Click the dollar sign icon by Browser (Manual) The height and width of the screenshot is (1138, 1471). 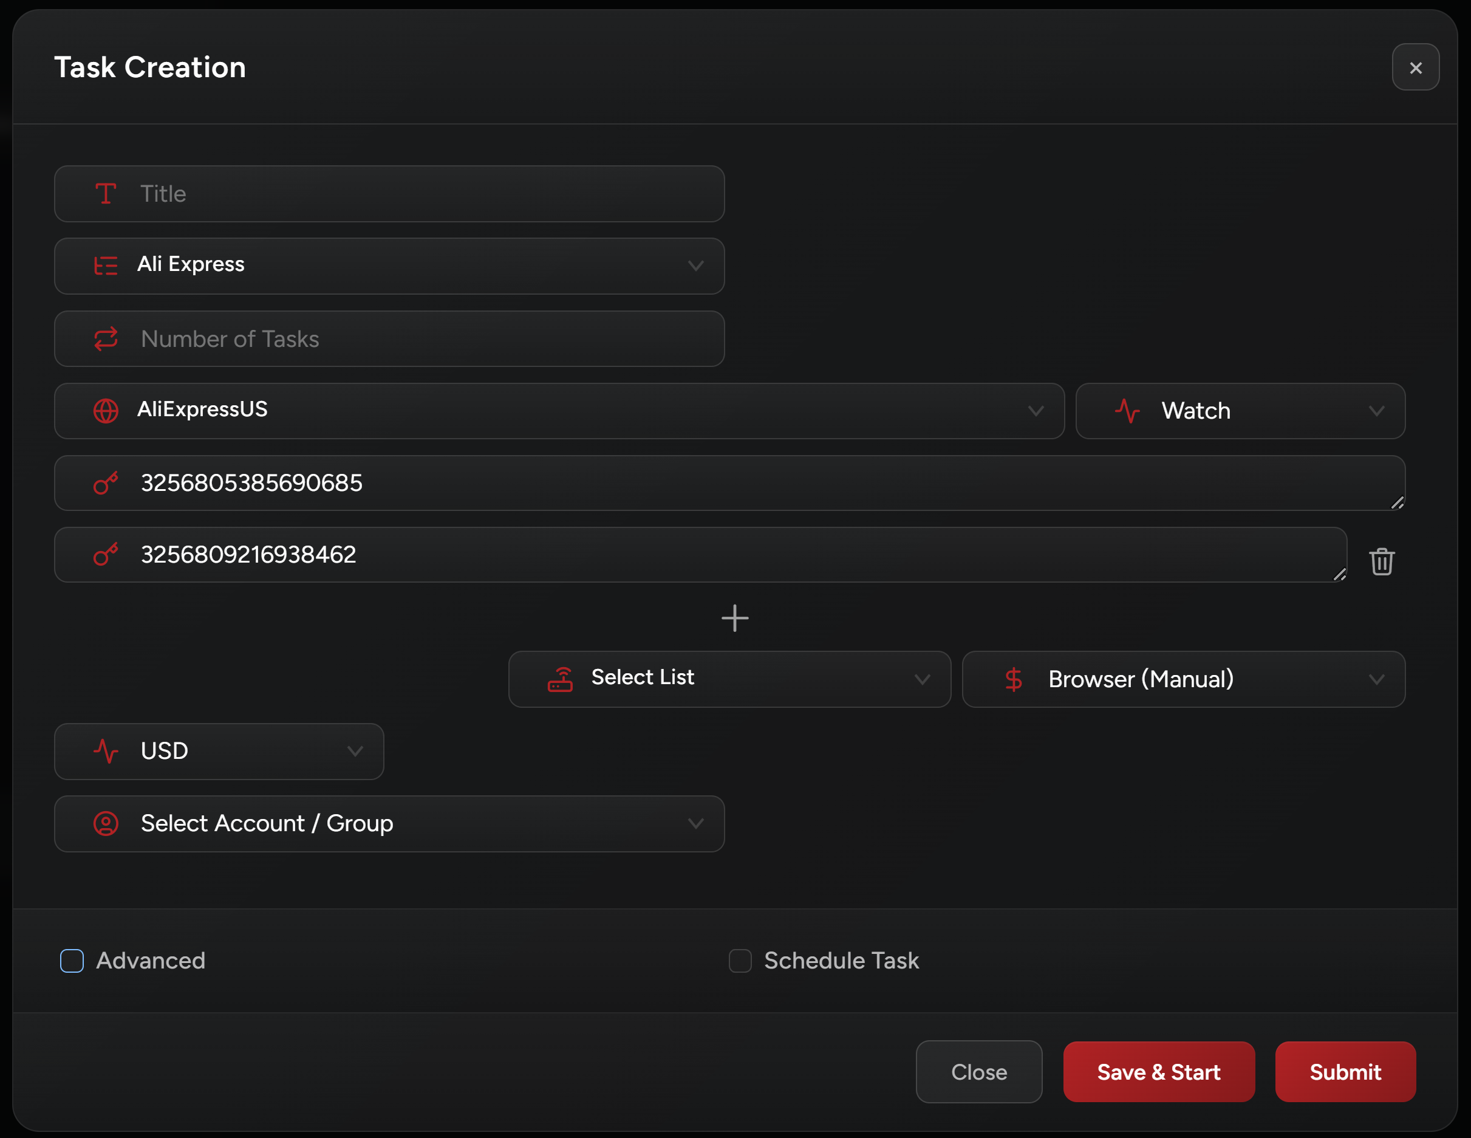click(x=1013, y=679)
